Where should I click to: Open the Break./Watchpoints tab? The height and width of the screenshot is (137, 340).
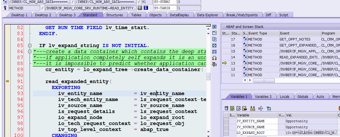click(x=242, y=15)
